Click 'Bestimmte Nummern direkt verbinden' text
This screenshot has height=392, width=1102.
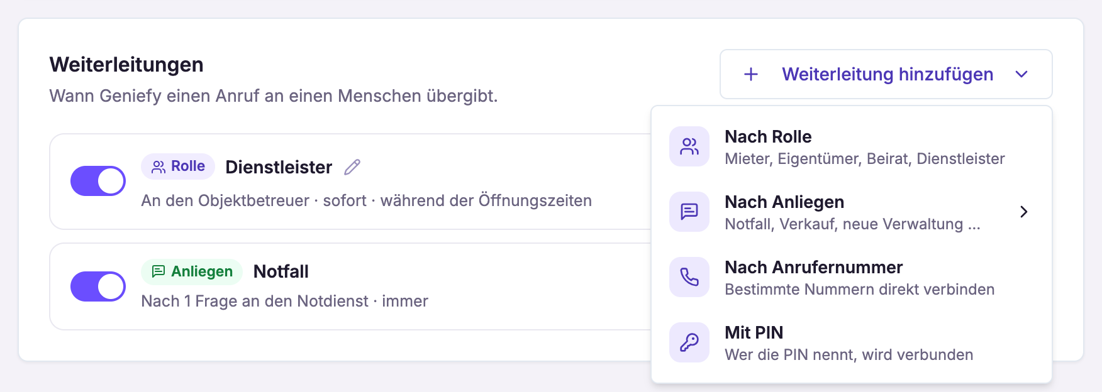click(x=860, y=290)
